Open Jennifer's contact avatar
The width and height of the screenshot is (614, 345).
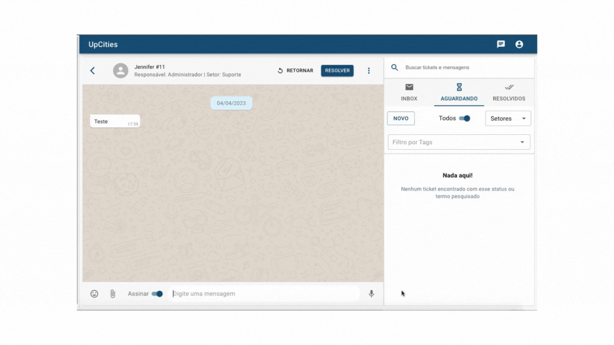pyautogui.click(x=120, y=71)
